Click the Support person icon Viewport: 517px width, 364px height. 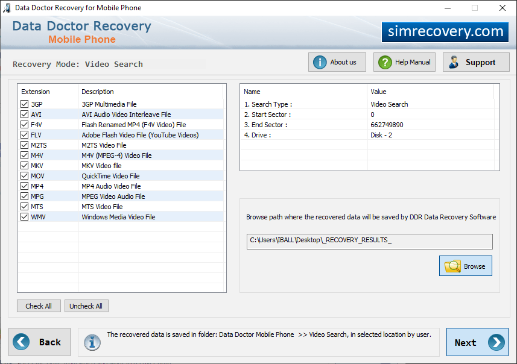[x=454, y=62]
